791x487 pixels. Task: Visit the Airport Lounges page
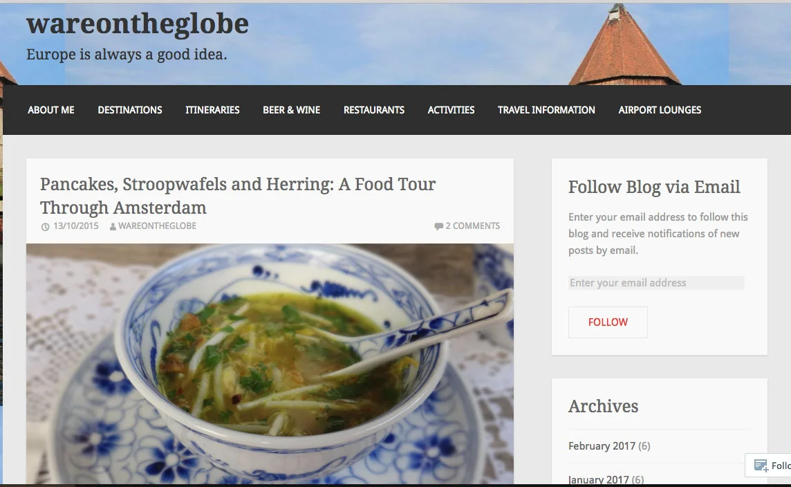pos(660,110)
